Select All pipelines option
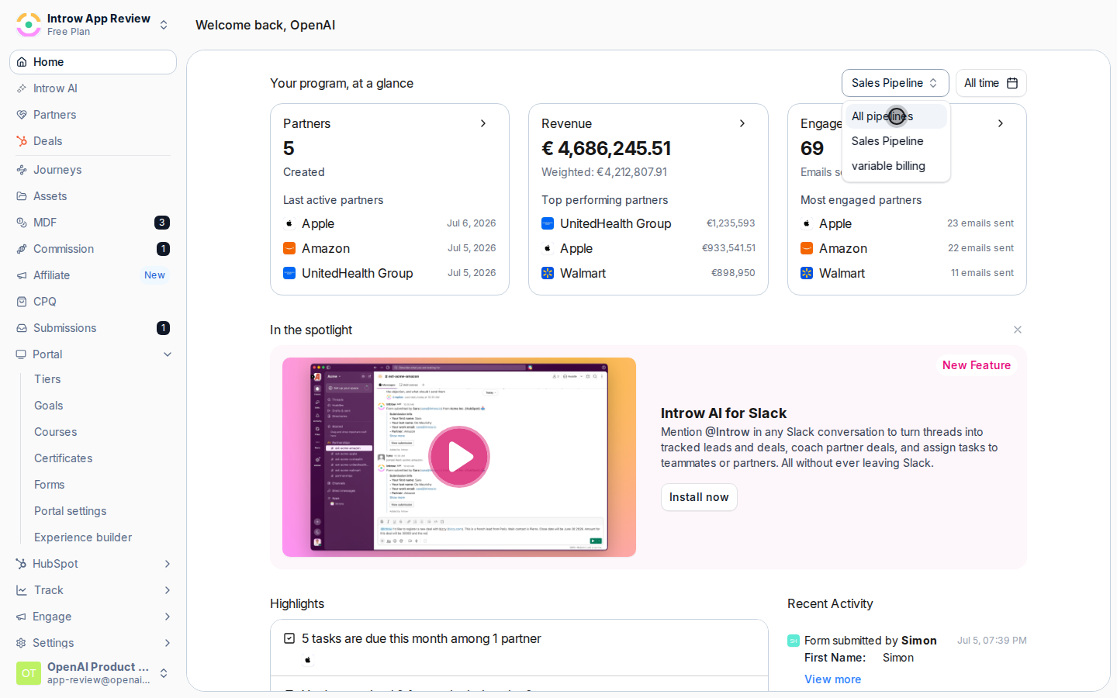Image resolution: width=1117 pixels, height=698 pixels. 896,116
